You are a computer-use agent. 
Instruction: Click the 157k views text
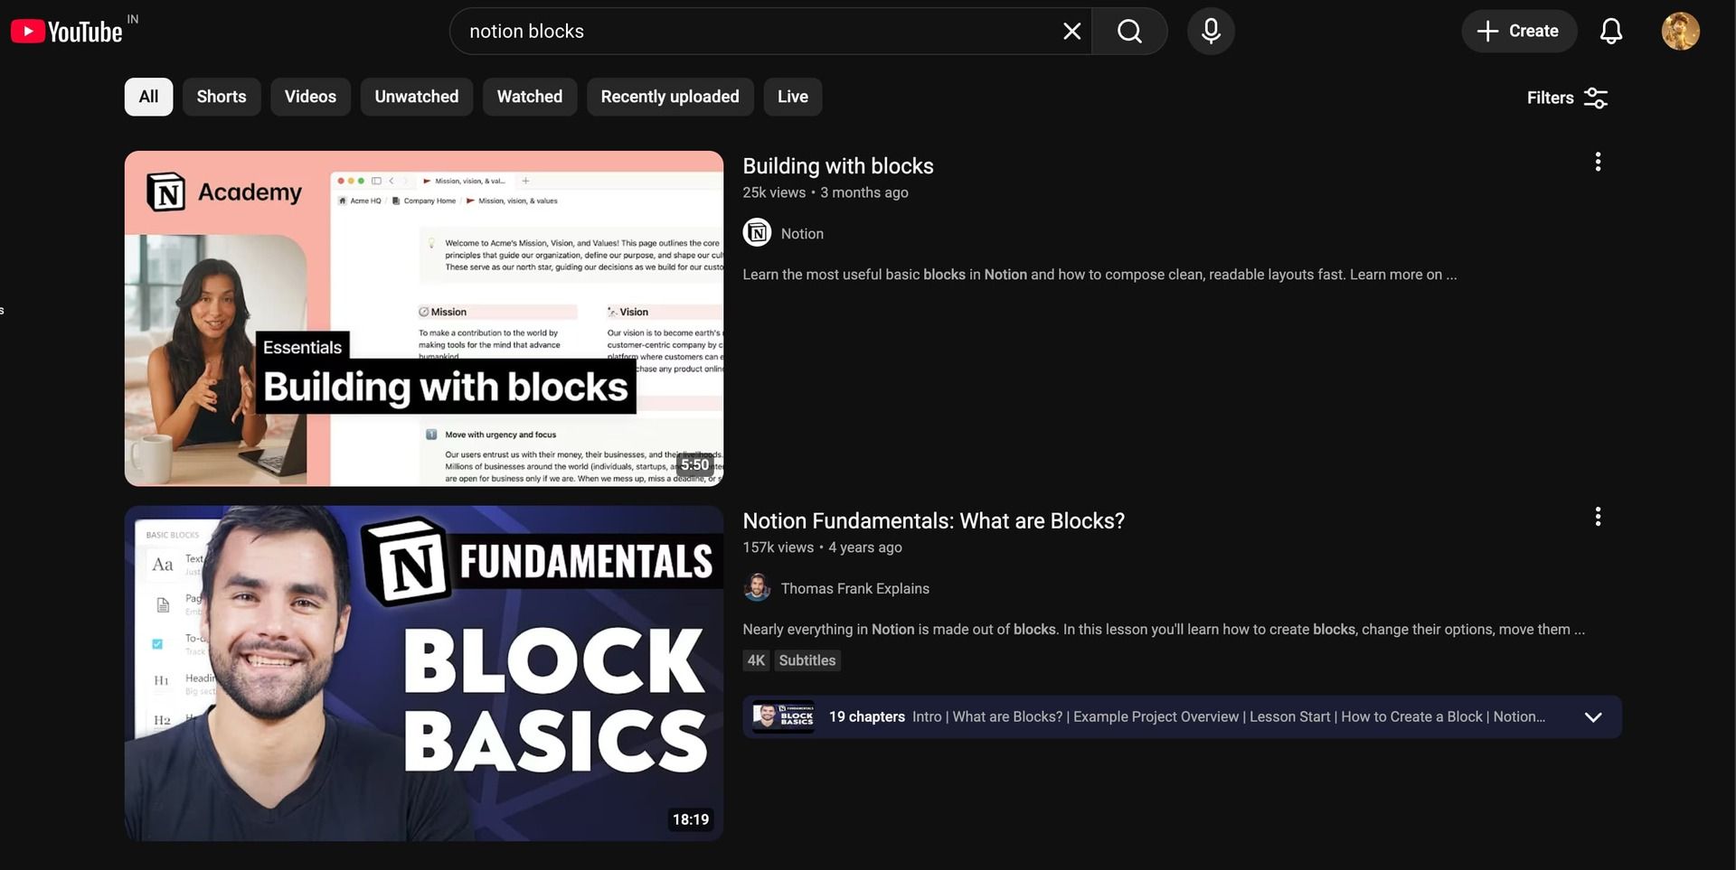(778, 547)
